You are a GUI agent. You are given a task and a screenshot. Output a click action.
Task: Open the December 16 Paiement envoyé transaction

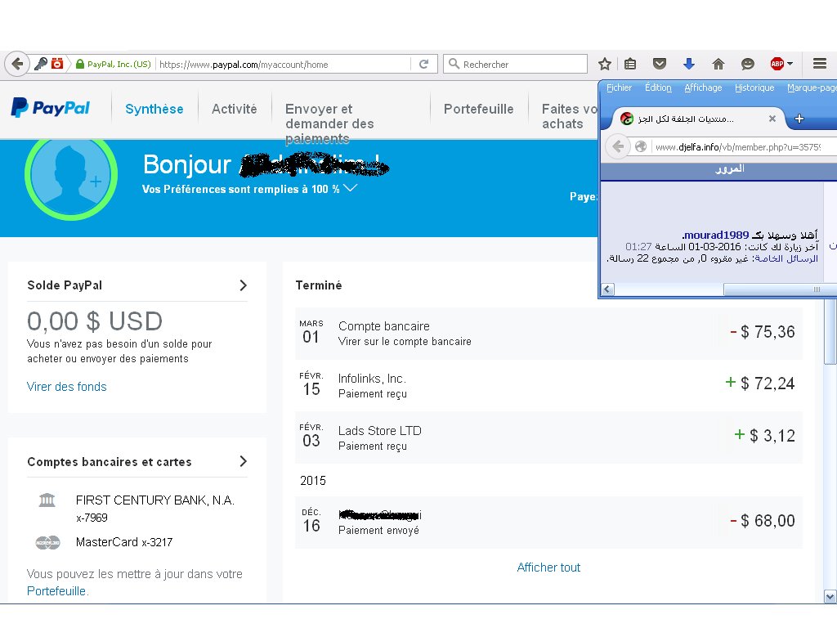point(548,522)
